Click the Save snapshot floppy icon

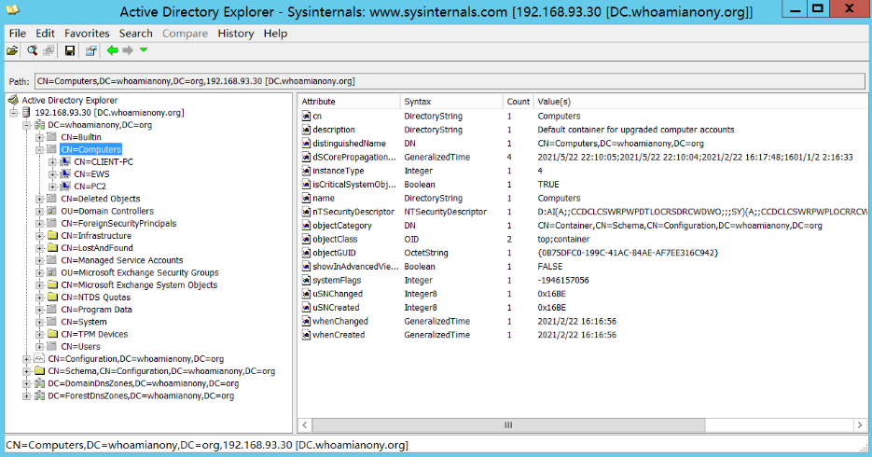coord(70,50)
